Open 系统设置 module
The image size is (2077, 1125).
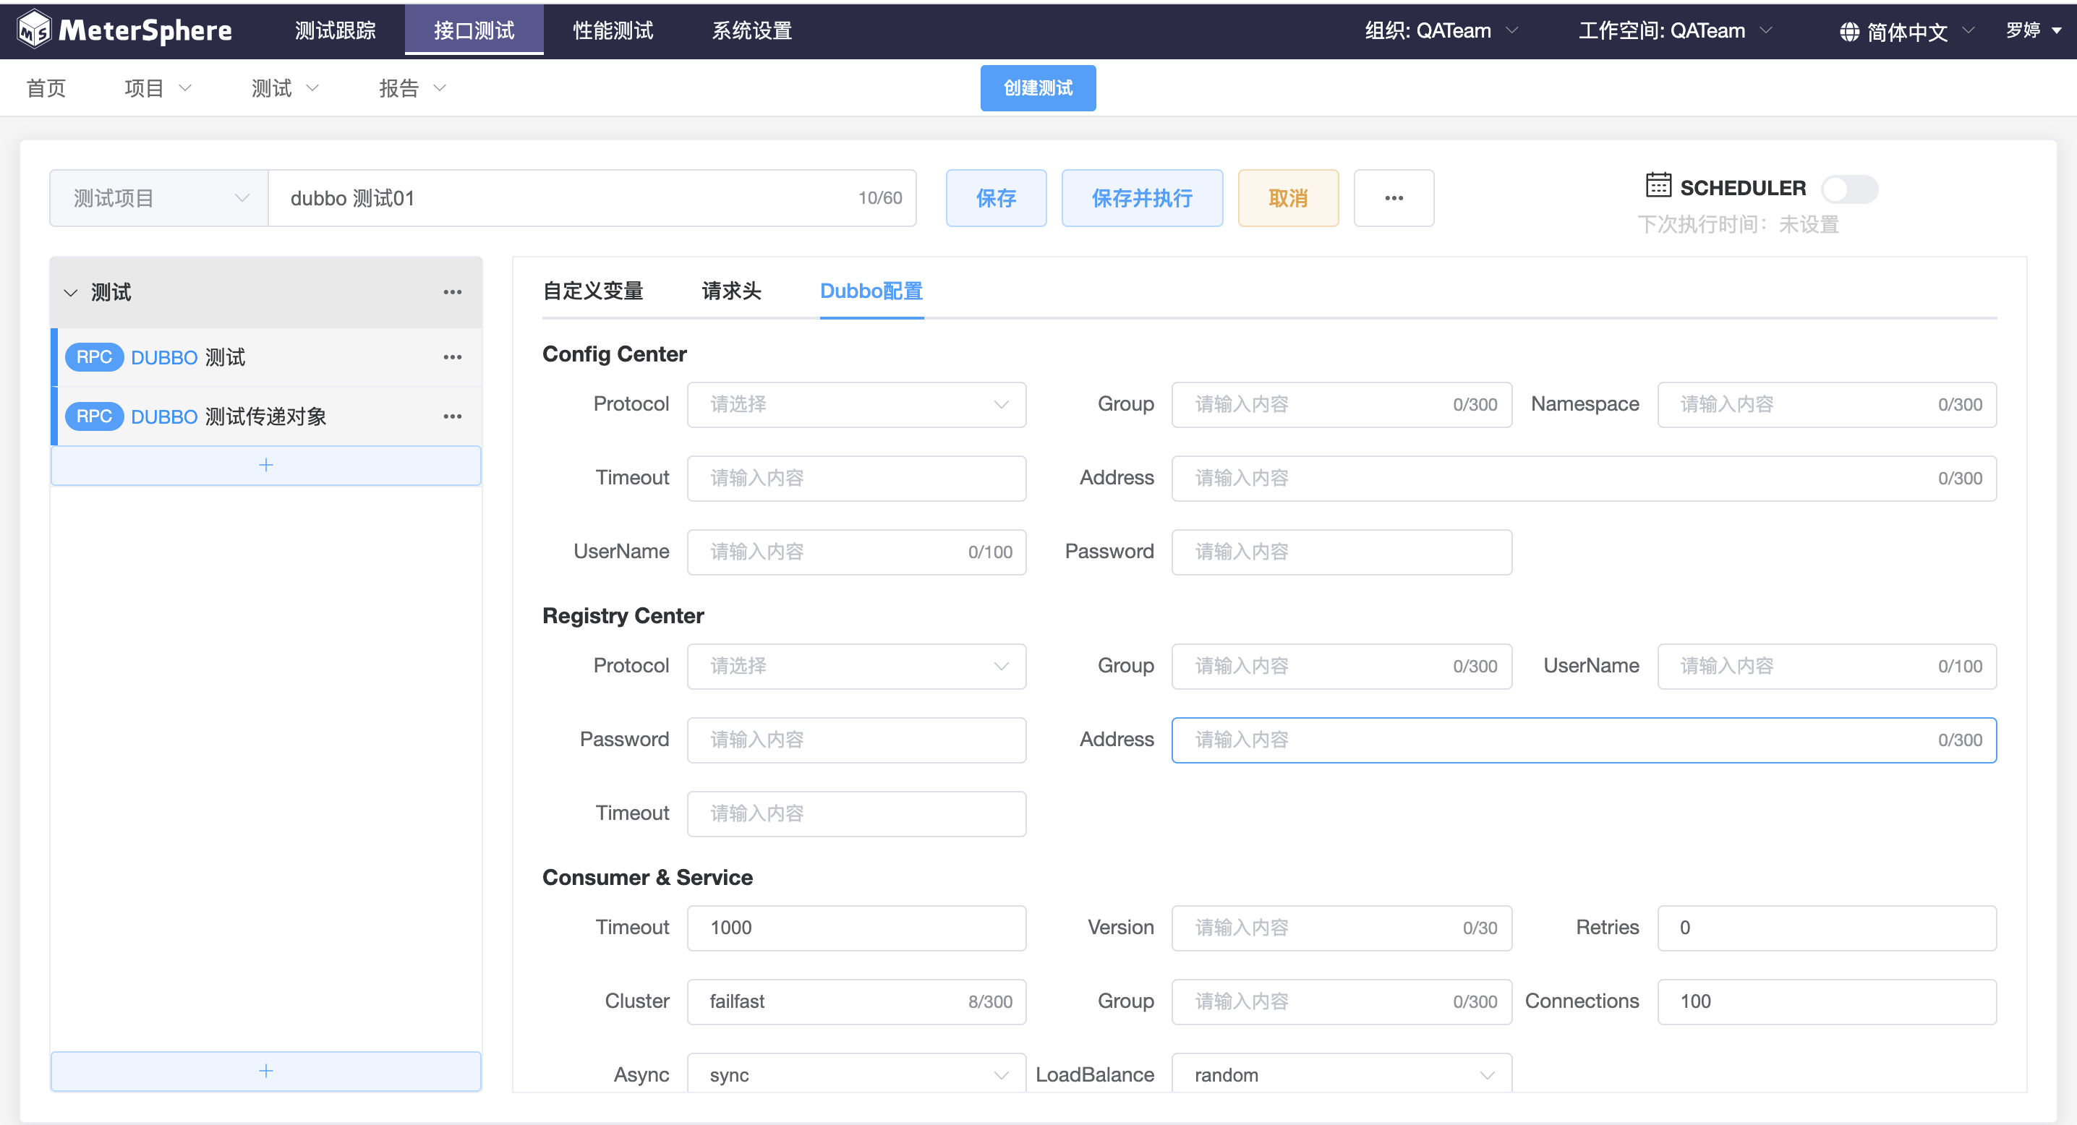[752, 30]
